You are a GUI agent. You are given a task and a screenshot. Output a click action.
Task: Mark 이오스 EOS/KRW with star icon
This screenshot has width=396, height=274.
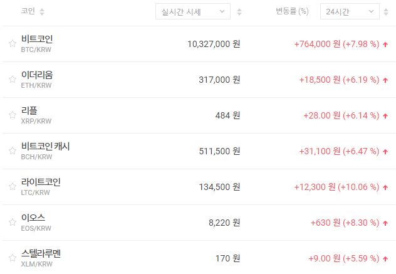tap(12, 223)
